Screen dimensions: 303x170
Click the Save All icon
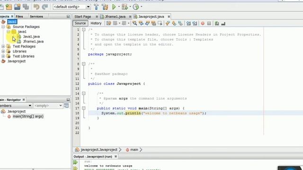point(26,7)
